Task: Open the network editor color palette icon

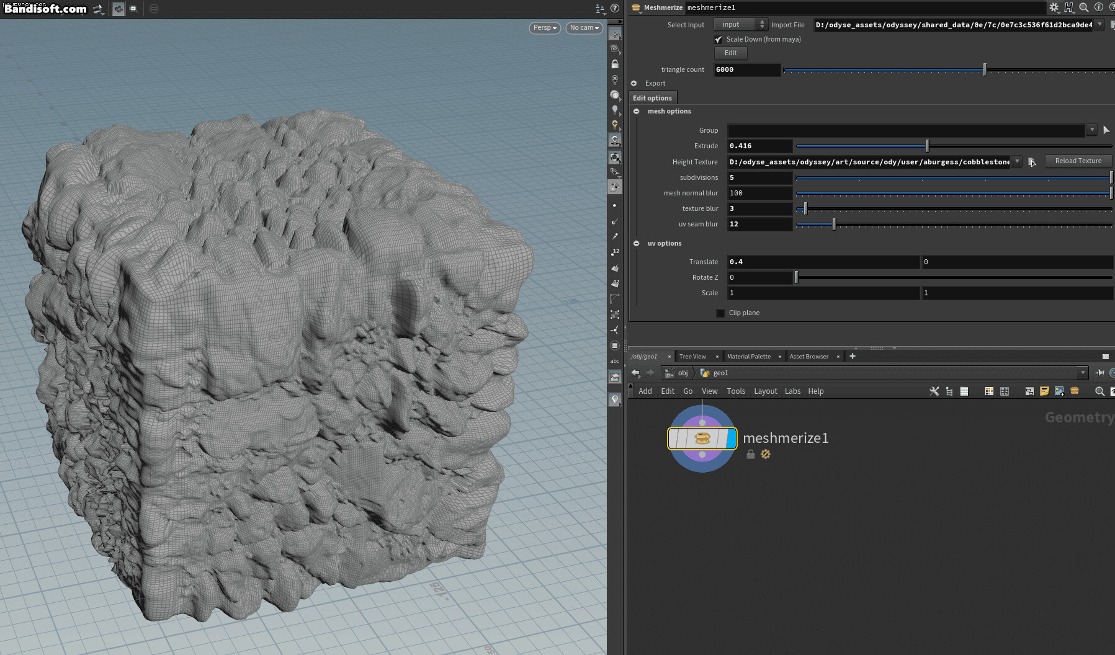Action: point(989,391)
